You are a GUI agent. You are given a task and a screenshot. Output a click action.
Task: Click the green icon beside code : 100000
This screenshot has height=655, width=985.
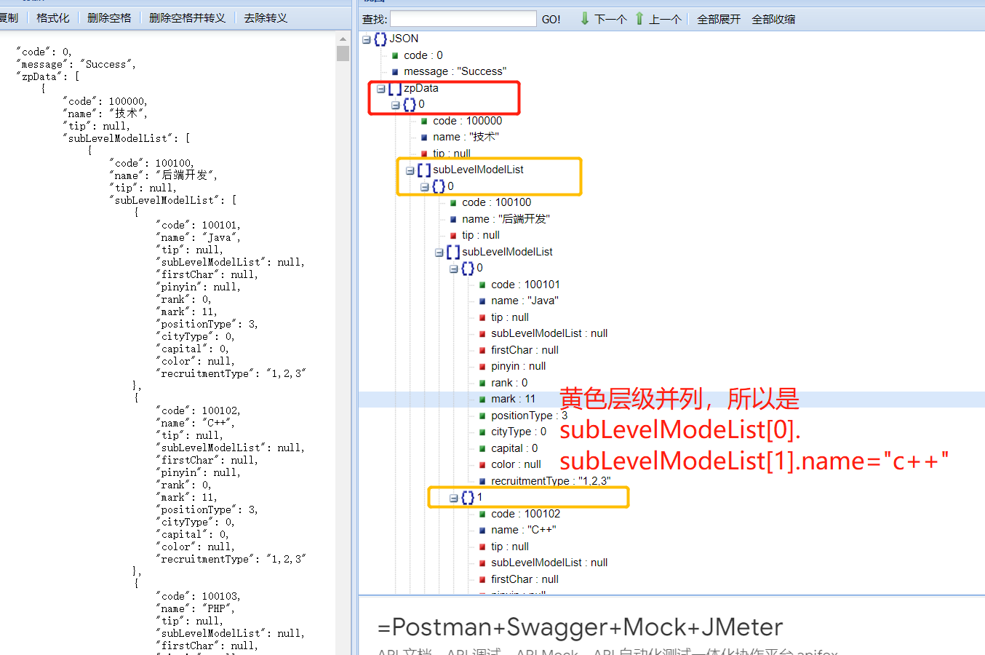click(424, 122)
